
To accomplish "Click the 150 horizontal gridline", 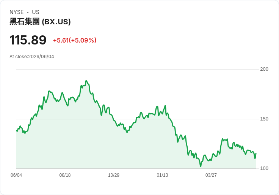I will tap(136, 119).
